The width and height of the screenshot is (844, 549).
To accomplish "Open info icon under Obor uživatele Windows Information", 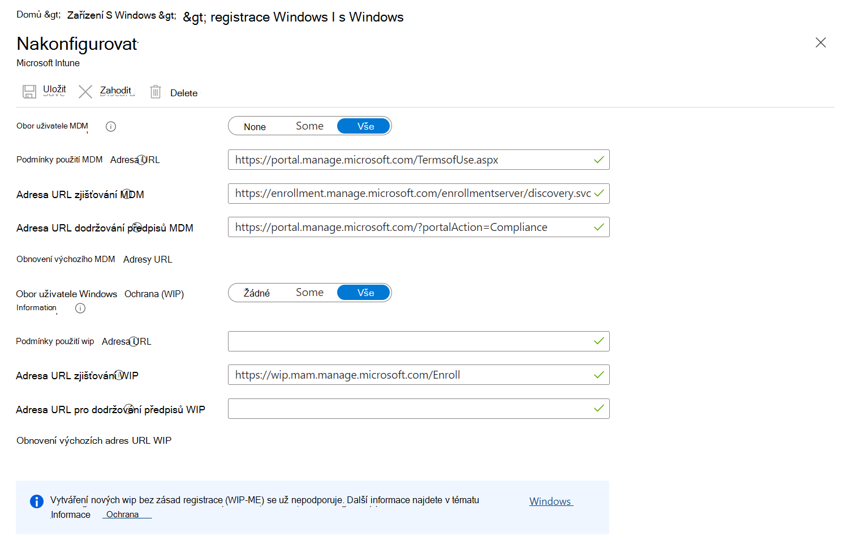I will [x=80, y=308].
